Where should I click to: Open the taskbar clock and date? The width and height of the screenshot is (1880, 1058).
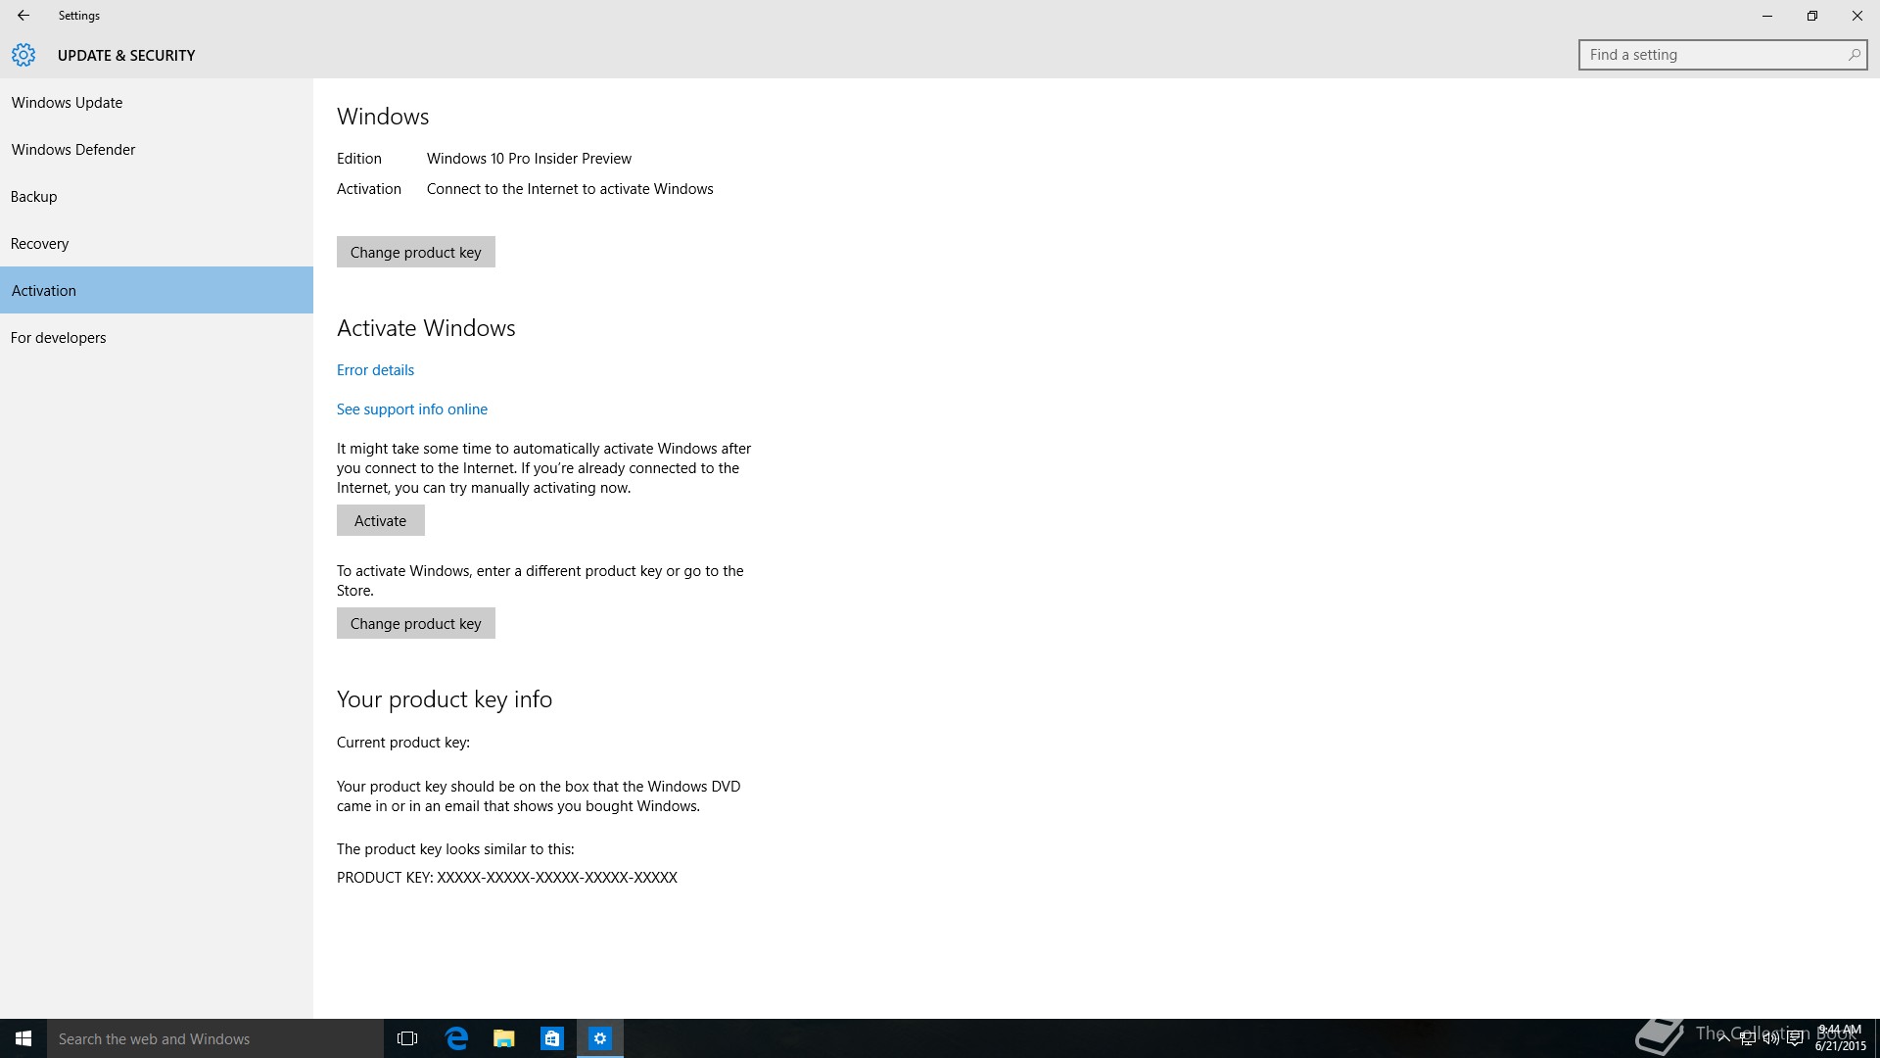tap(1840, 1038)
